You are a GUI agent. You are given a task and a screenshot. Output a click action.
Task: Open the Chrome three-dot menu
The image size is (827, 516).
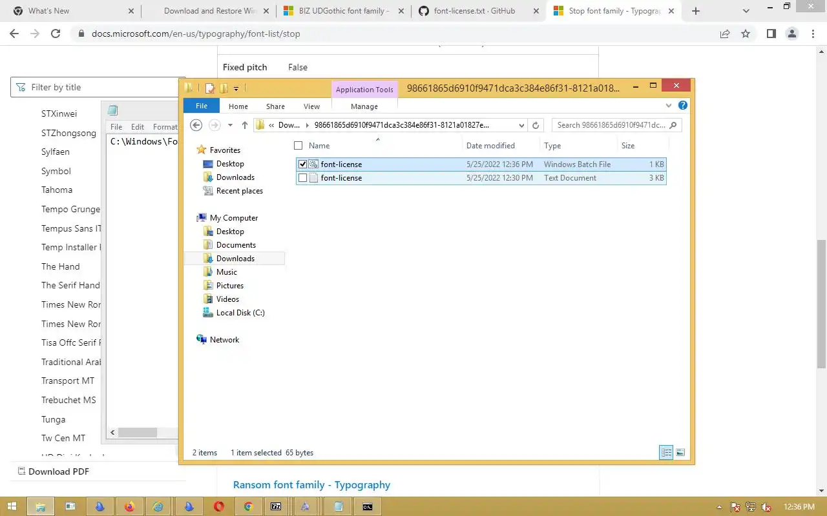pos(812,34)
